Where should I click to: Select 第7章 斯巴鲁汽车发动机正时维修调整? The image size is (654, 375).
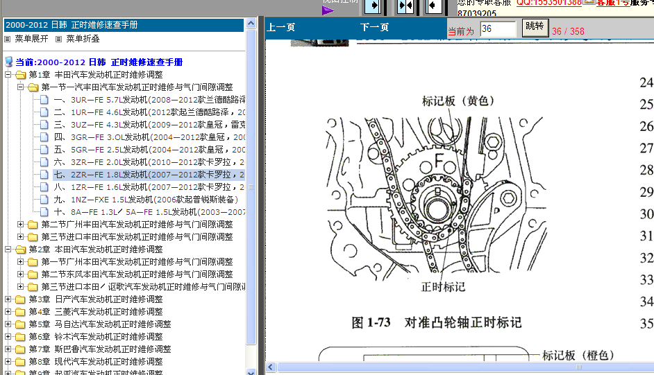[100, 349]
